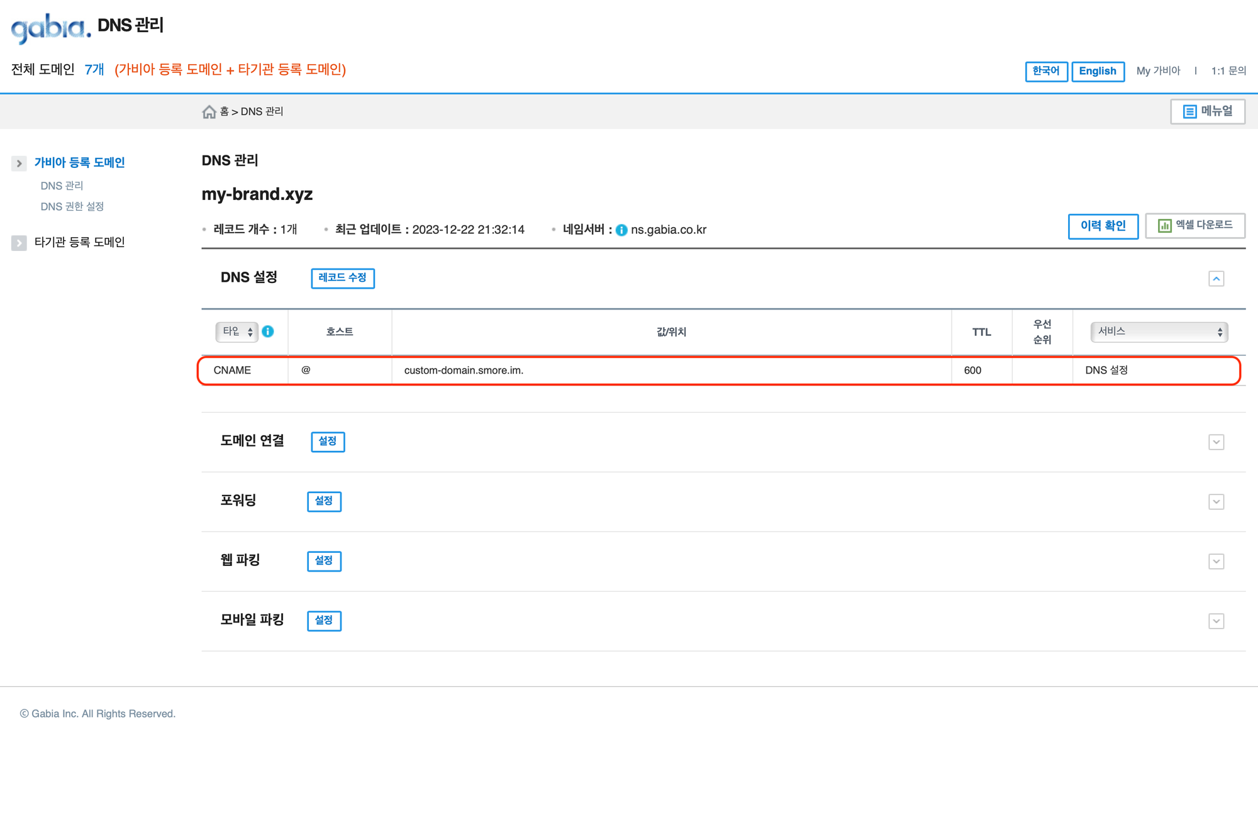Collapse the DNS 설정 section

pyautogui.click(x=1216, y=279)
